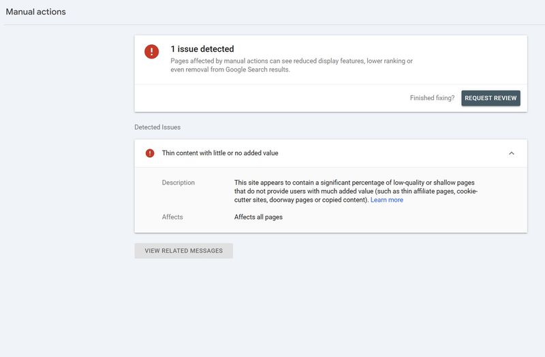Open View Related Messages

183,251
